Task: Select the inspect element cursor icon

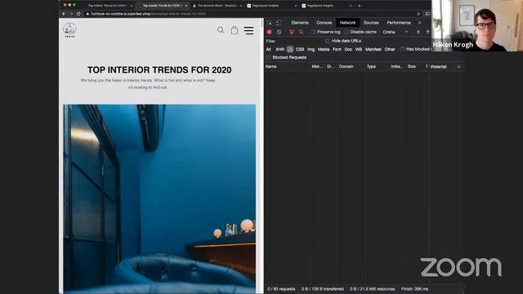Action: coord(270,23)
